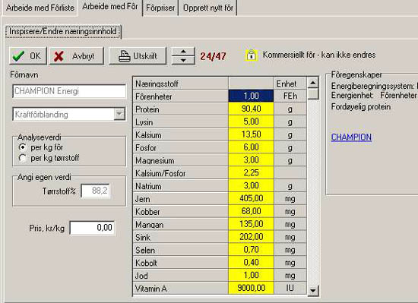
Task: Click the Mangan value 135,00
Action: point(251,224)
